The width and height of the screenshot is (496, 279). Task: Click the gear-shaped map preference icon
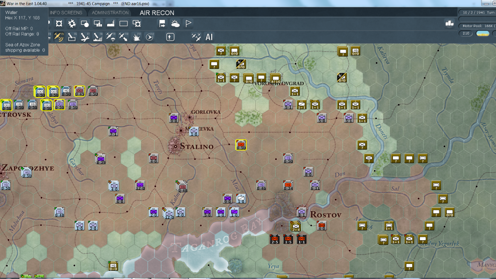click(72, 23)
